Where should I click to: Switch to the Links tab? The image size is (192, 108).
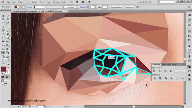164,65
